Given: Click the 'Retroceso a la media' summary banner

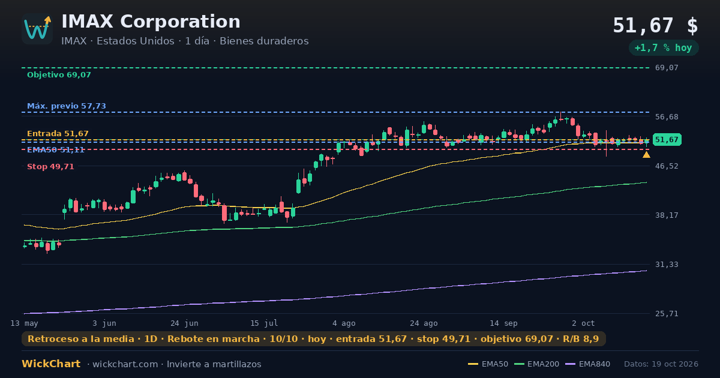Looking at the screenshot, I should (x=314, y=339).
